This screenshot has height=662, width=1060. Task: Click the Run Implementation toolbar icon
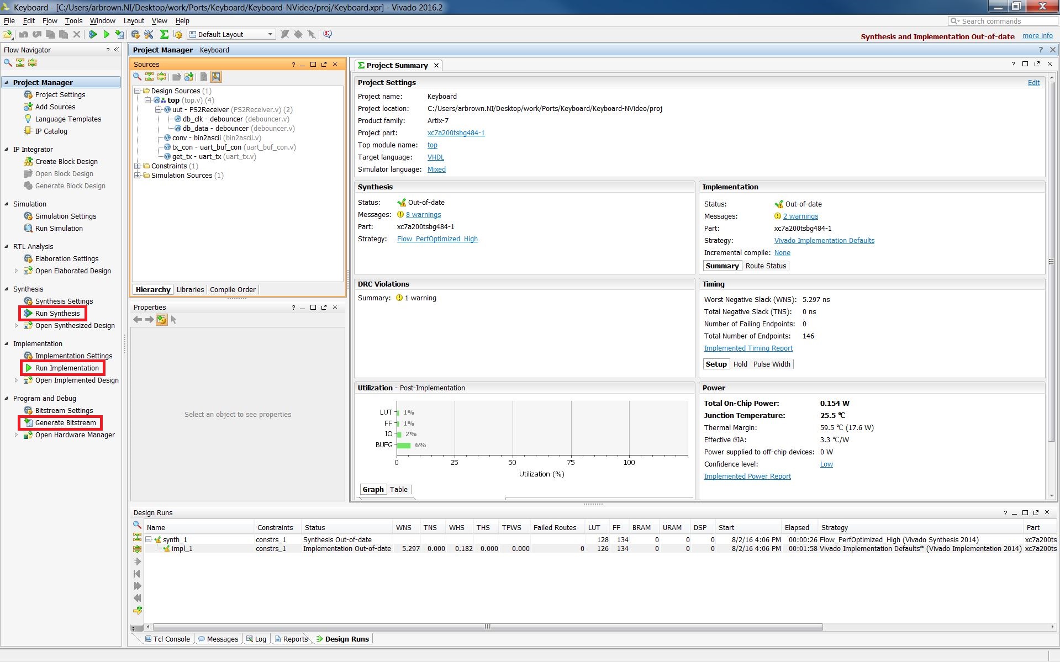[x=106, y=34]
